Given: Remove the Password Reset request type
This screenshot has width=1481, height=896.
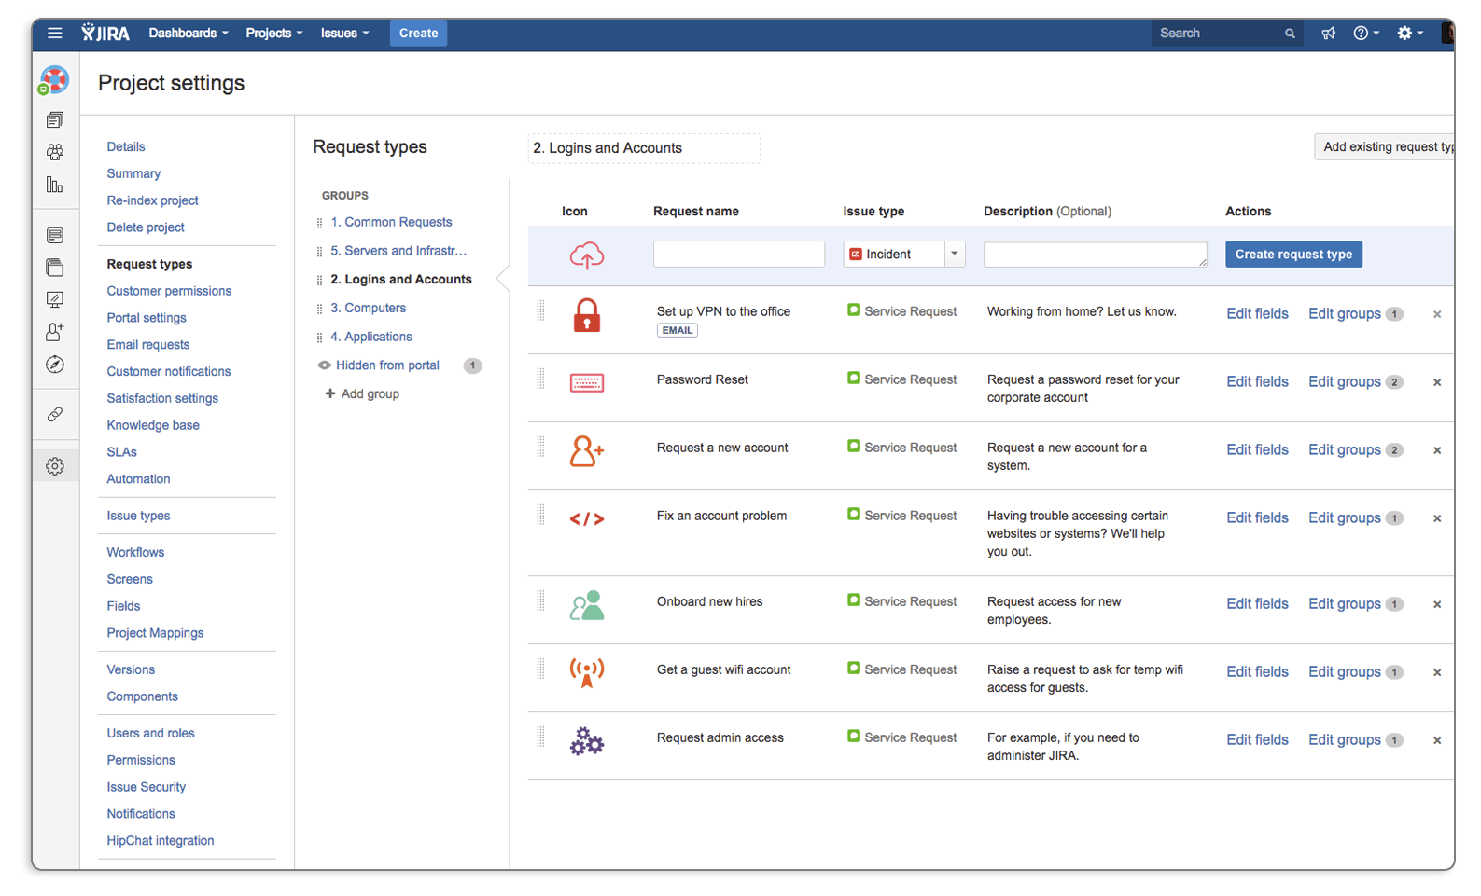Looking at the screenshot, I should pos(1437,382).
